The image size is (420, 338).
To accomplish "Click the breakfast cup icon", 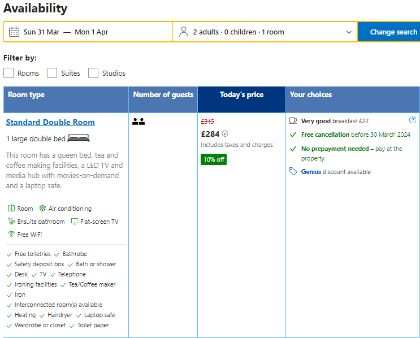I will tap(293, 121).
